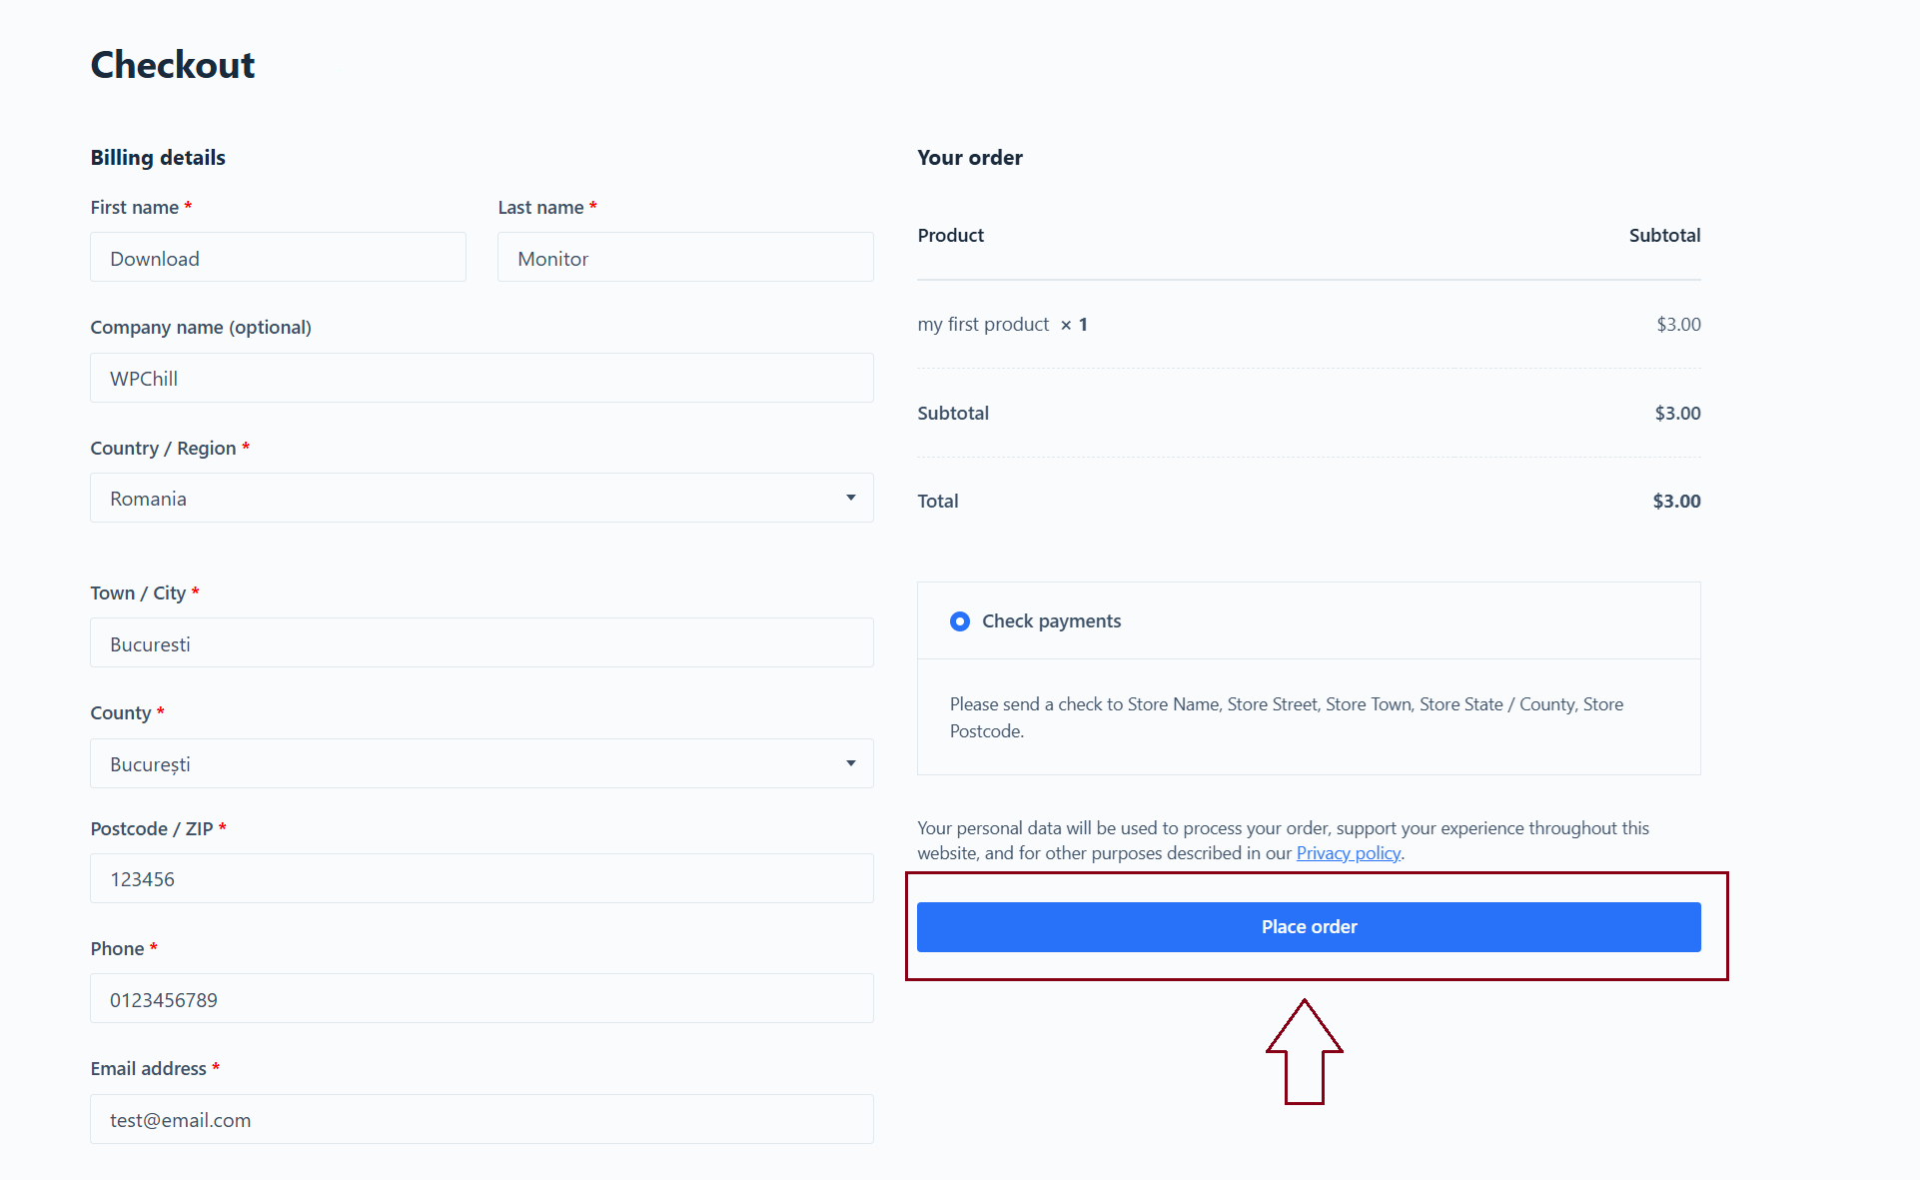The height and width of the screenshot is (1180, 1920).
Task: Click the product name my first product
Action: 983,324
